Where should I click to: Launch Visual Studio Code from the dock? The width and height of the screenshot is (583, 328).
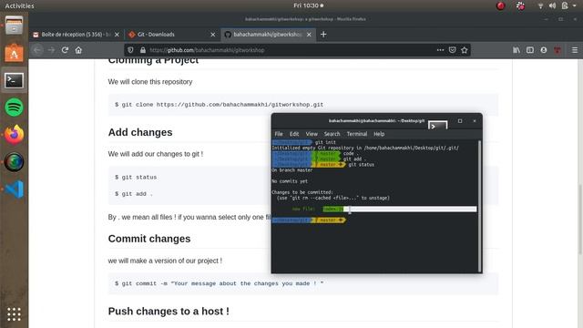(15, 189)
